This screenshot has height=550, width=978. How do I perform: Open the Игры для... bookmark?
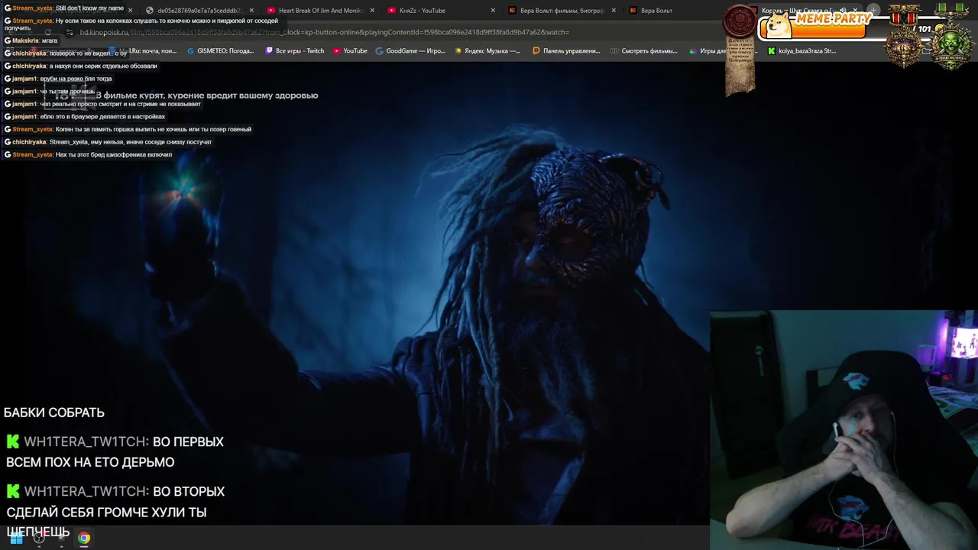coord(707,51)
